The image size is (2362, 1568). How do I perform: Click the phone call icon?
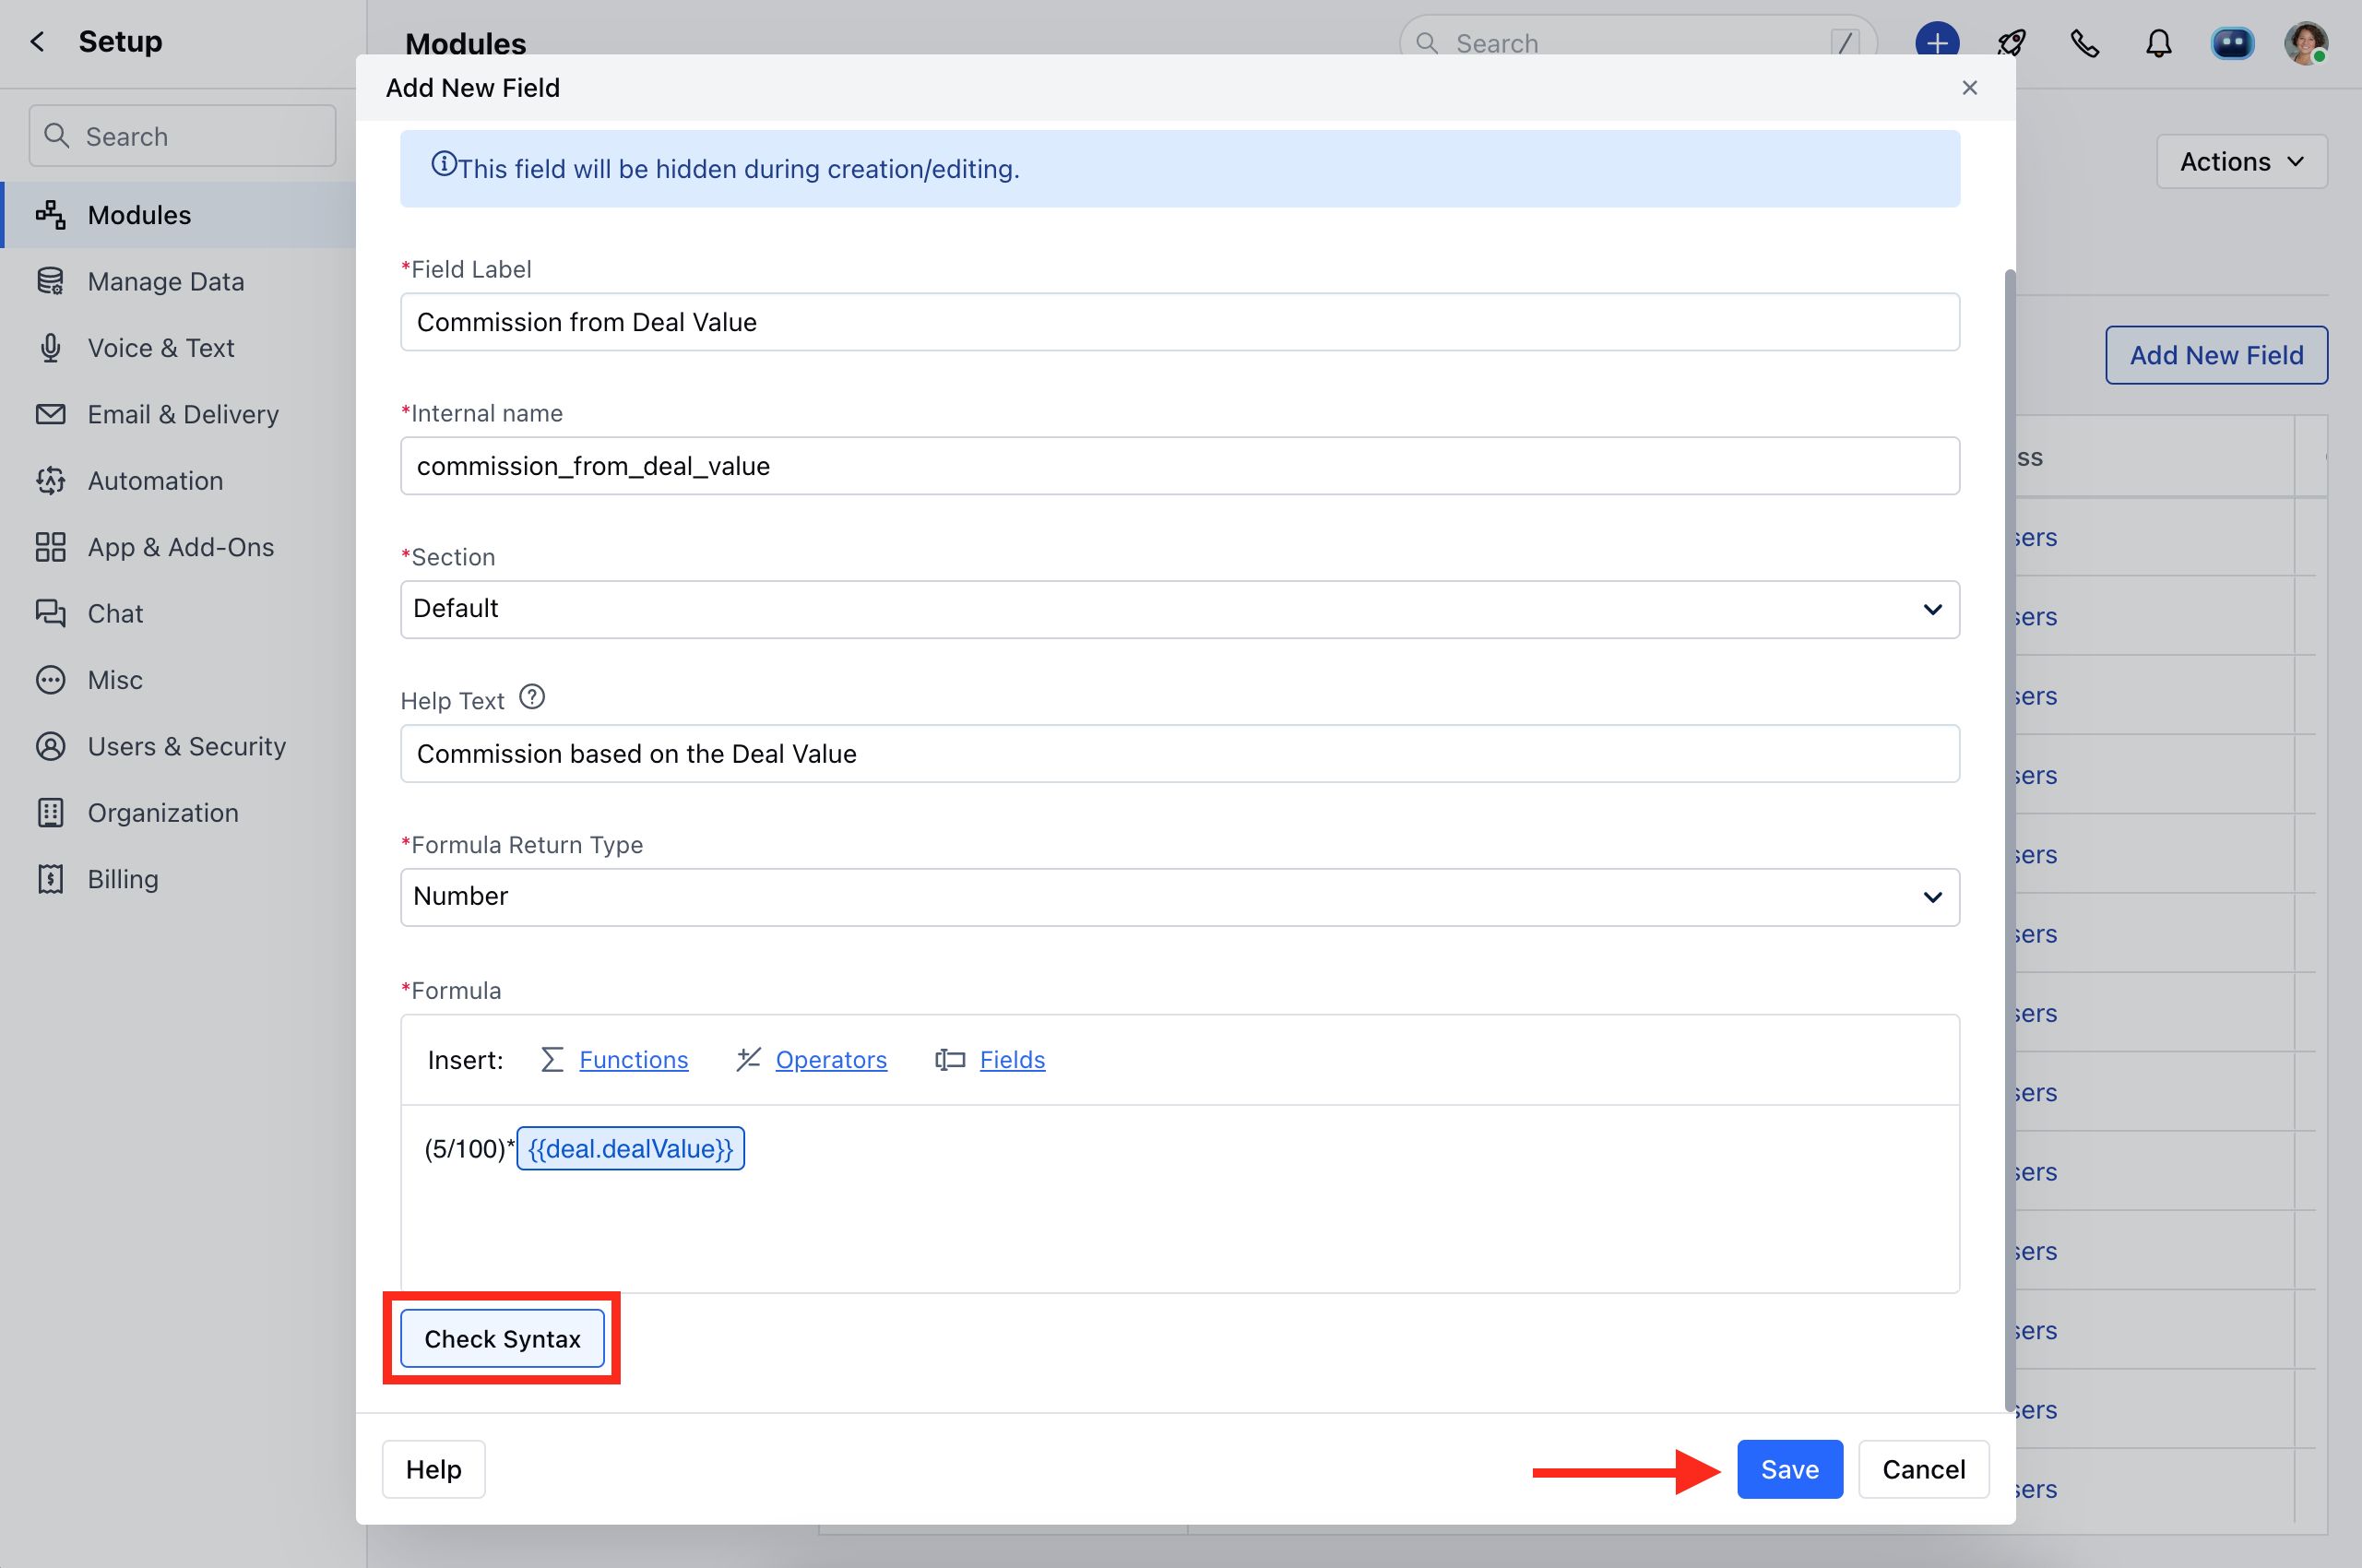[2084, 44]
